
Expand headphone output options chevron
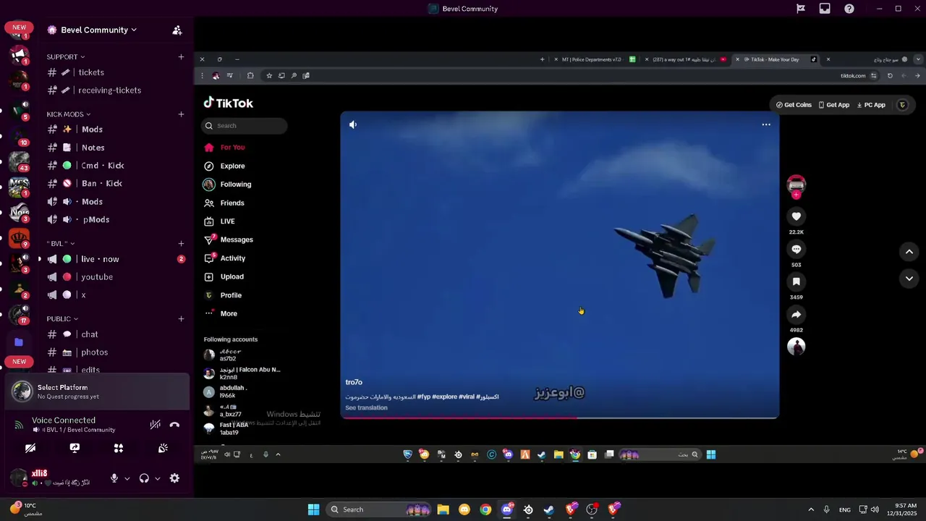coord(157,478)
